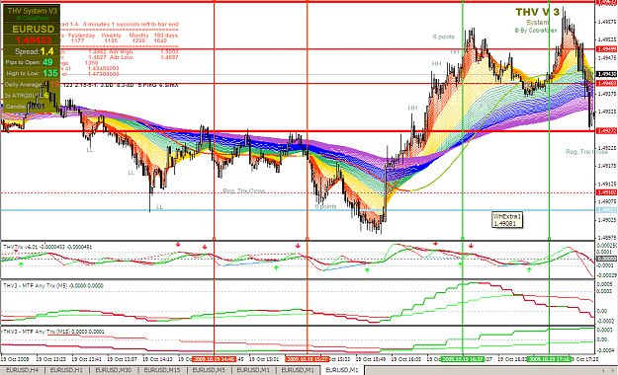Click the THV V 3 title at top right

pos(537,12)
